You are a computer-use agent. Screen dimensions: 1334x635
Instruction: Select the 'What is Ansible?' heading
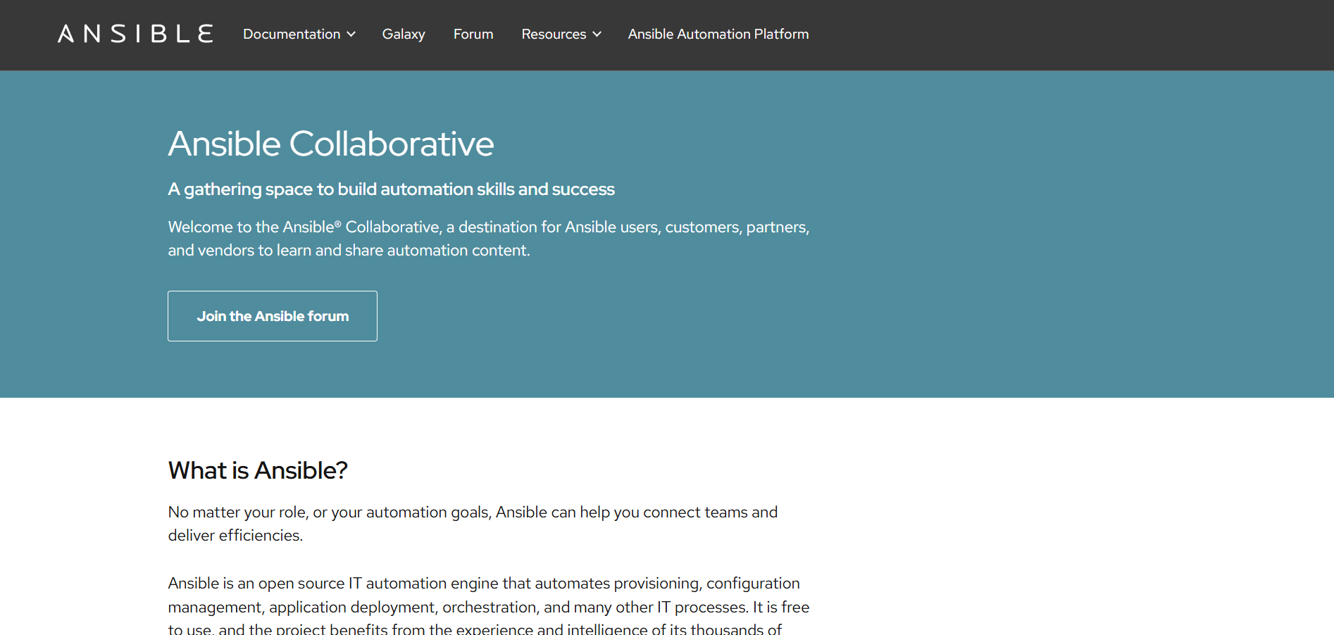point(258,470)
